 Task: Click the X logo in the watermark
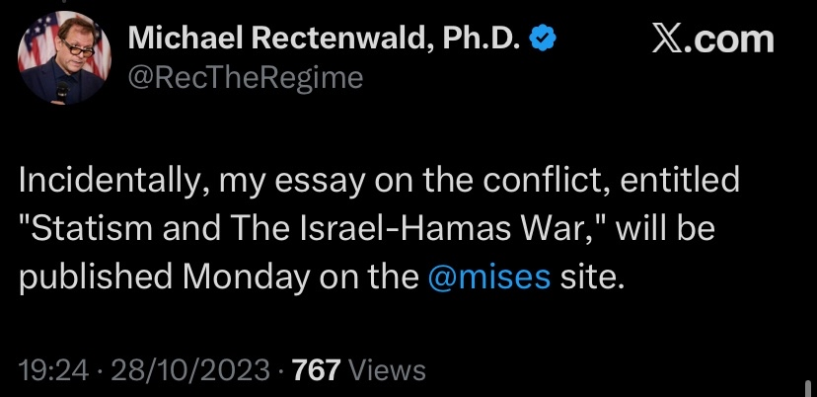pos(667,40)
